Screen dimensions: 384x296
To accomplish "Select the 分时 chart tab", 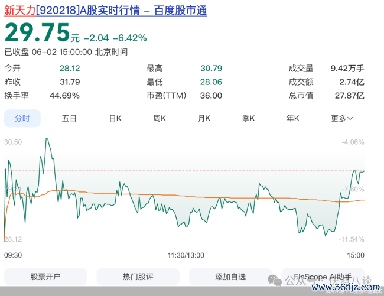I will point(22,118).
